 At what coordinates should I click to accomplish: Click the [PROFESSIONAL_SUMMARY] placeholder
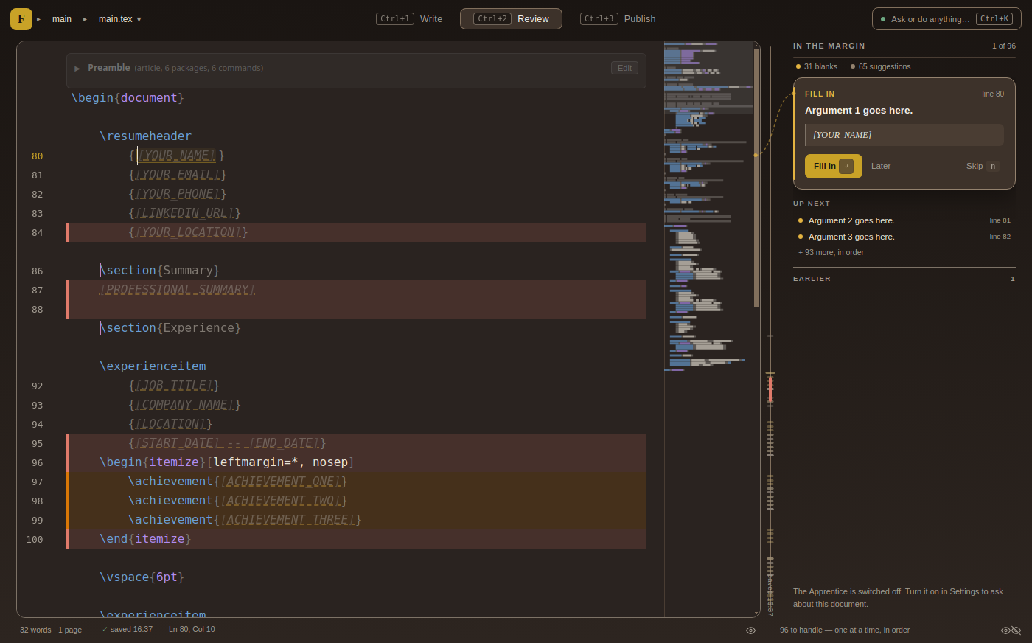coord(178,291)
